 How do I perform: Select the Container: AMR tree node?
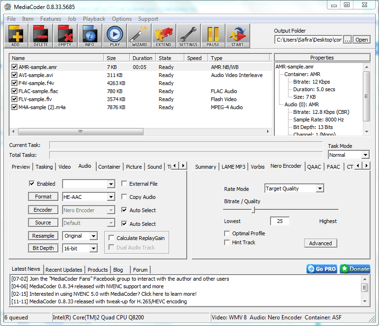click(302, 74)
